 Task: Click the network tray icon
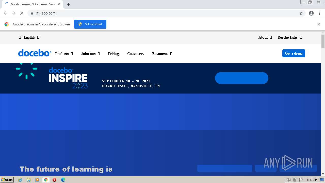coord(295,180)
